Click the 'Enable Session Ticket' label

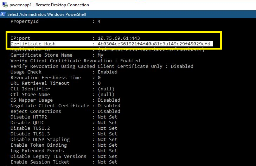pos(40,162)
